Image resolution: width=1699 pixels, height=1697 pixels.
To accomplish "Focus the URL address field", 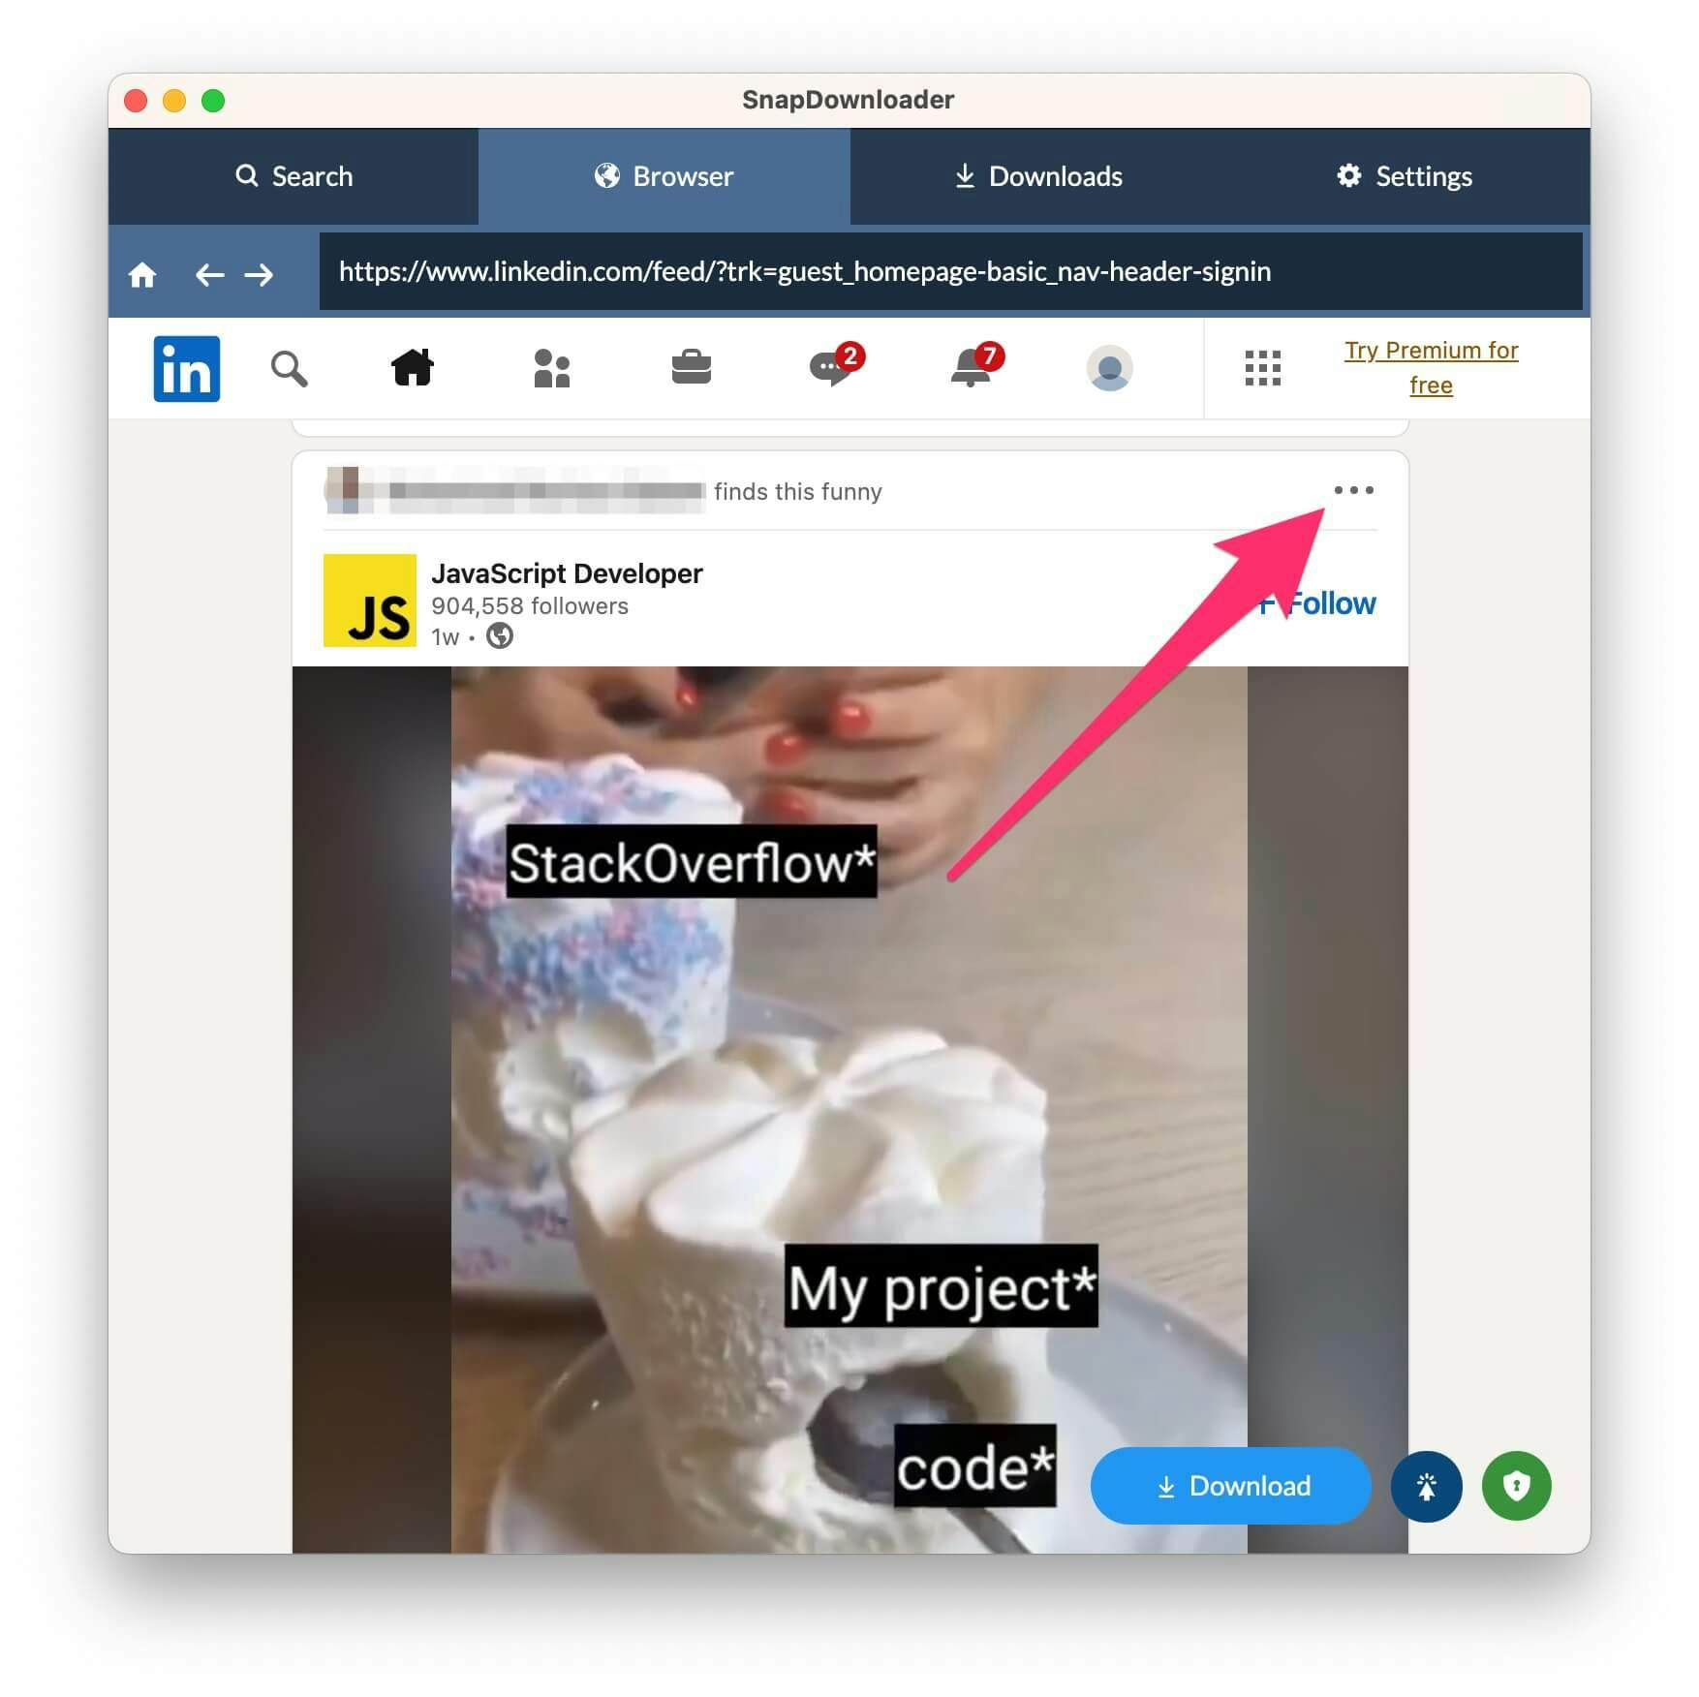I will [950, 271].
